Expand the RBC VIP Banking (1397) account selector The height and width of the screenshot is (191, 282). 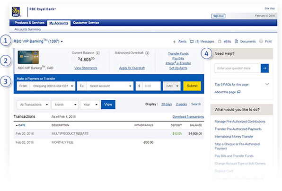(x=38, y=41)
